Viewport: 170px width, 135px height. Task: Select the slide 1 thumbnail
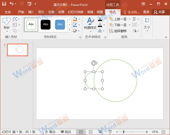tap(18, 50)
